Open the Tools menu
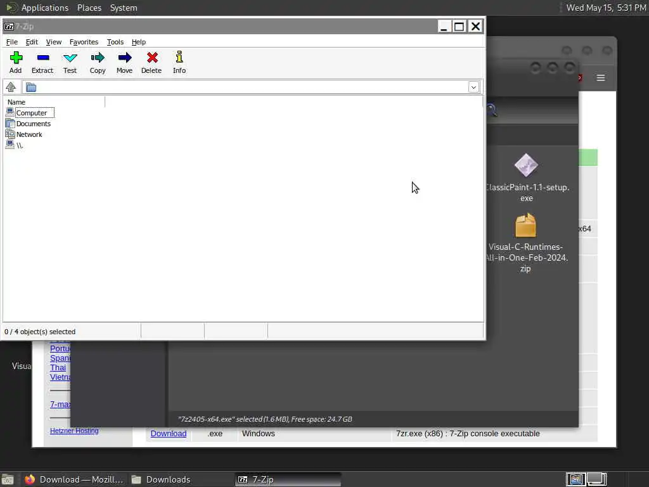This screenshot has height=487, width=649. click(x=115, y=42)
